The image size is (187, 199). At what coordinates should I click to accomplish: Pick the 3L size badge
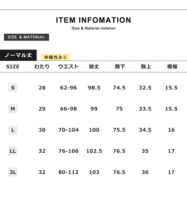(13, 172)
